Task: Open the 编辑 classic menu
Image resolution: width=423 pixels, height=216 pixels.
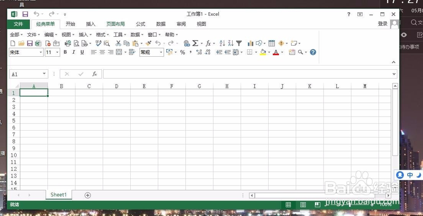Action: click(x=51, y=35)
